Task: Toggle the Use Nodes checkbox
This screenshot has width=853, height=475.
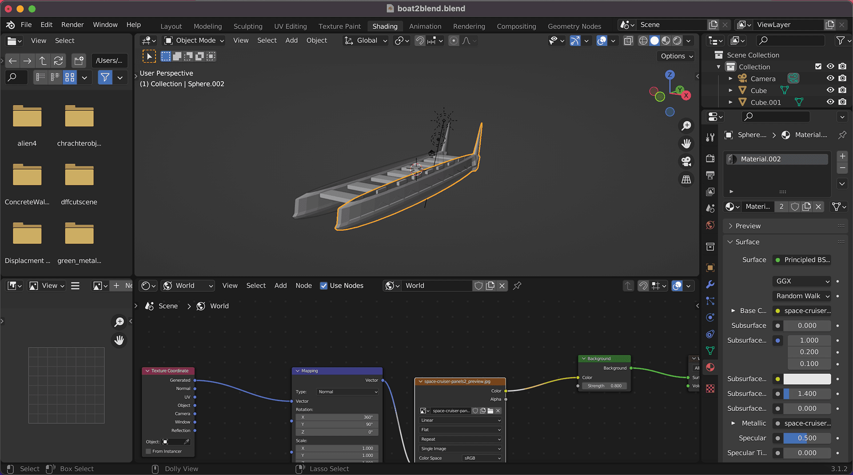Action: point(324,286)
